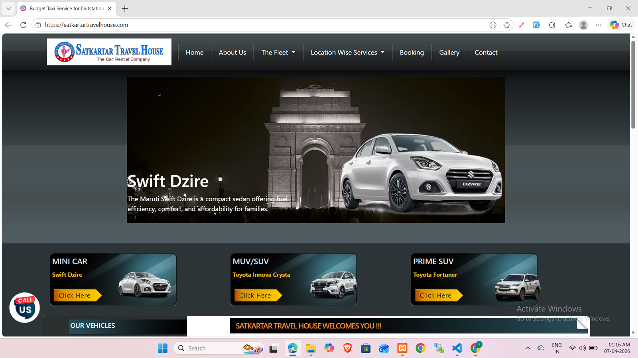Open the Favorites list icon
This screenshot has width=638, height=358.
[x=569, y=25]
